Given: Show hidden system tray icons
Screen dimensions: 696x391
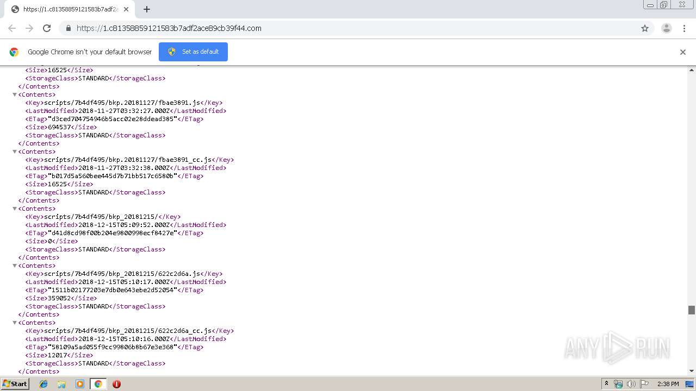Looking at the screenshot, I should coord(606,384).
